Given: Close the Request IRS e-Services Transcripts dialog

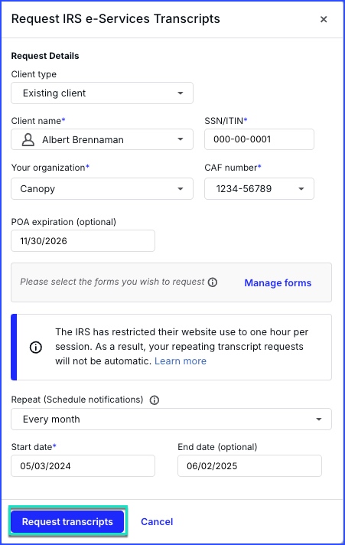Looking at the screenshot, I should (x=324, y=19).
